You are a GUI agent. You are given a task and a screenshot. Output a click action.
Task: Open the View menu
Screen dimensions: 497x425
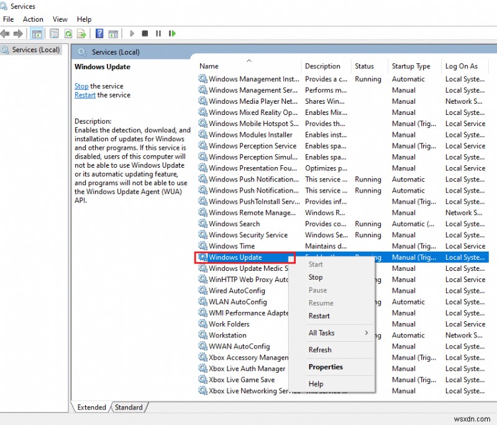tap(60, 19)
